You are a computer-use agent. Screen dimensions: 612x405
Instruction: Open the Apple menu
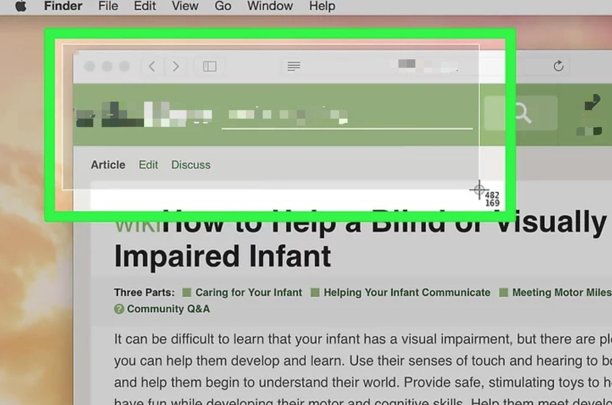[21, 6]
